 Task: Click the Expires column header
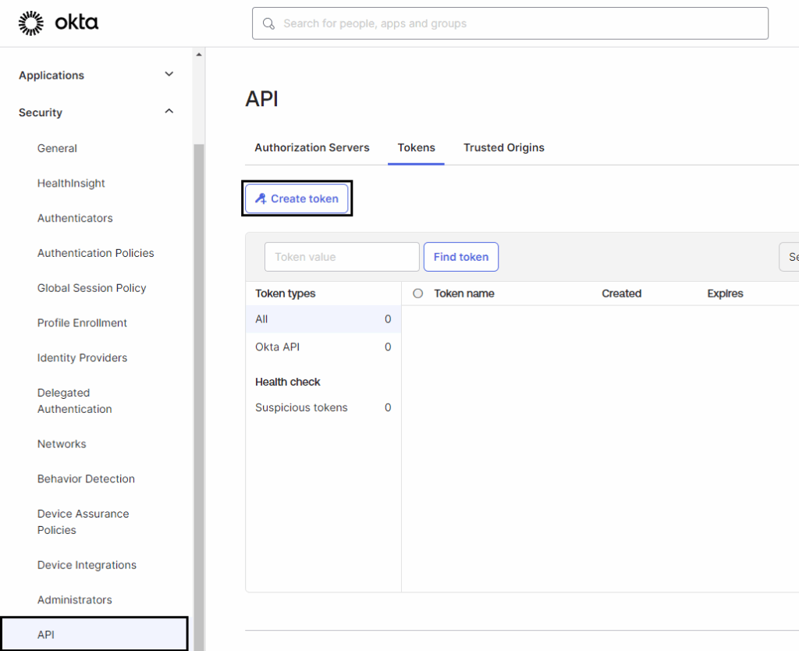725,293
